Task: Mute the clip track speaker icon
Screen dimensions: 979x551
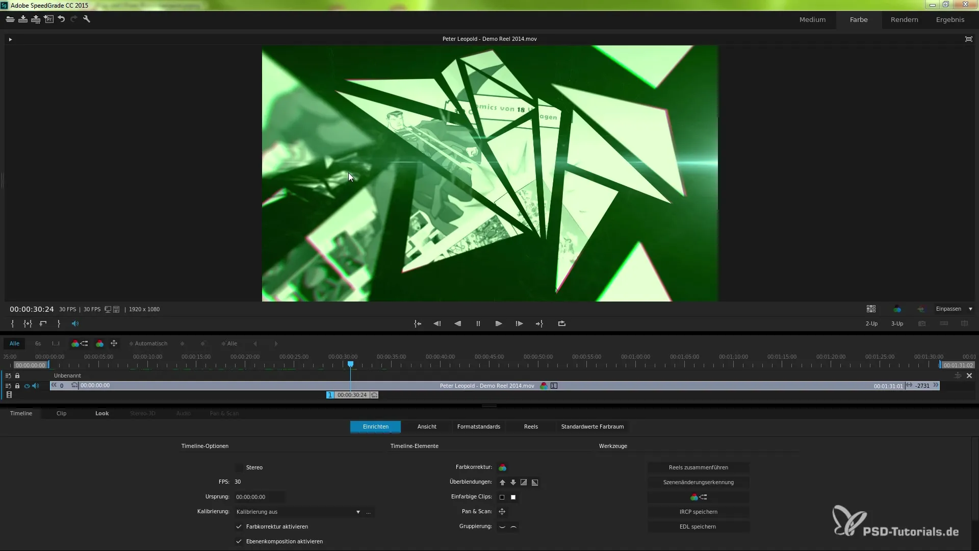Action: click(x=36, y=386)
